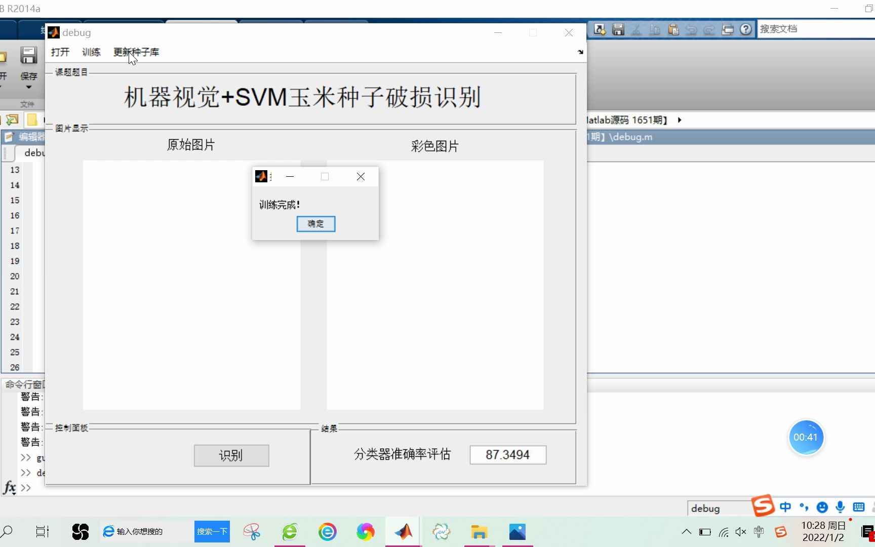Click the redo arrow in MATLAB toolbar
The image size is (875, 547).
[x=709, y=29]
